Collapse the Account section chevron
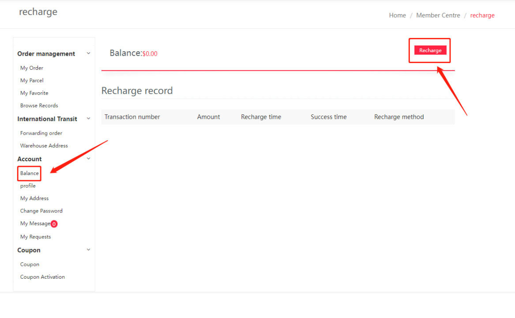This screenshot has height=318, width=515. pyautogui.click(x=88, y=159)
